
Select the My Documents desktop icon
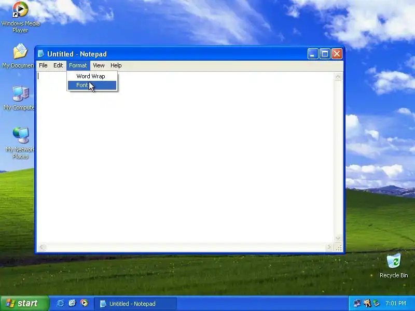pos(19,56)
